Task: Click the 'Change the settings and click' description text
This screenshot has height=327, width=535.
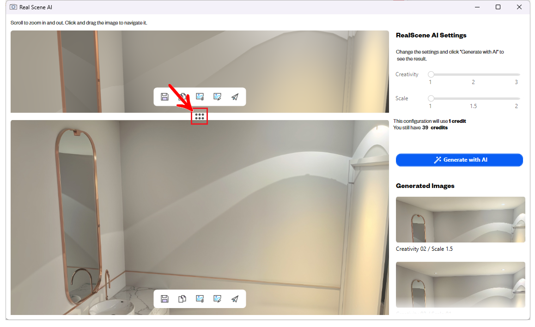Action: click(450, 55)
